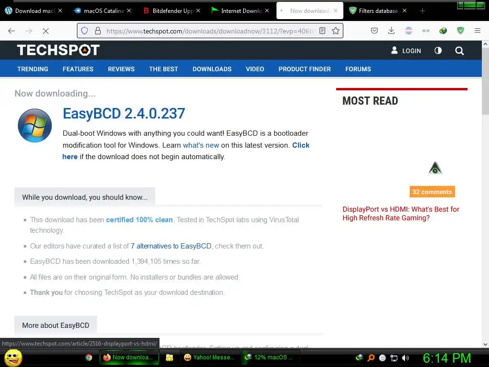Open certified 100% clean link

pos(139,220)
